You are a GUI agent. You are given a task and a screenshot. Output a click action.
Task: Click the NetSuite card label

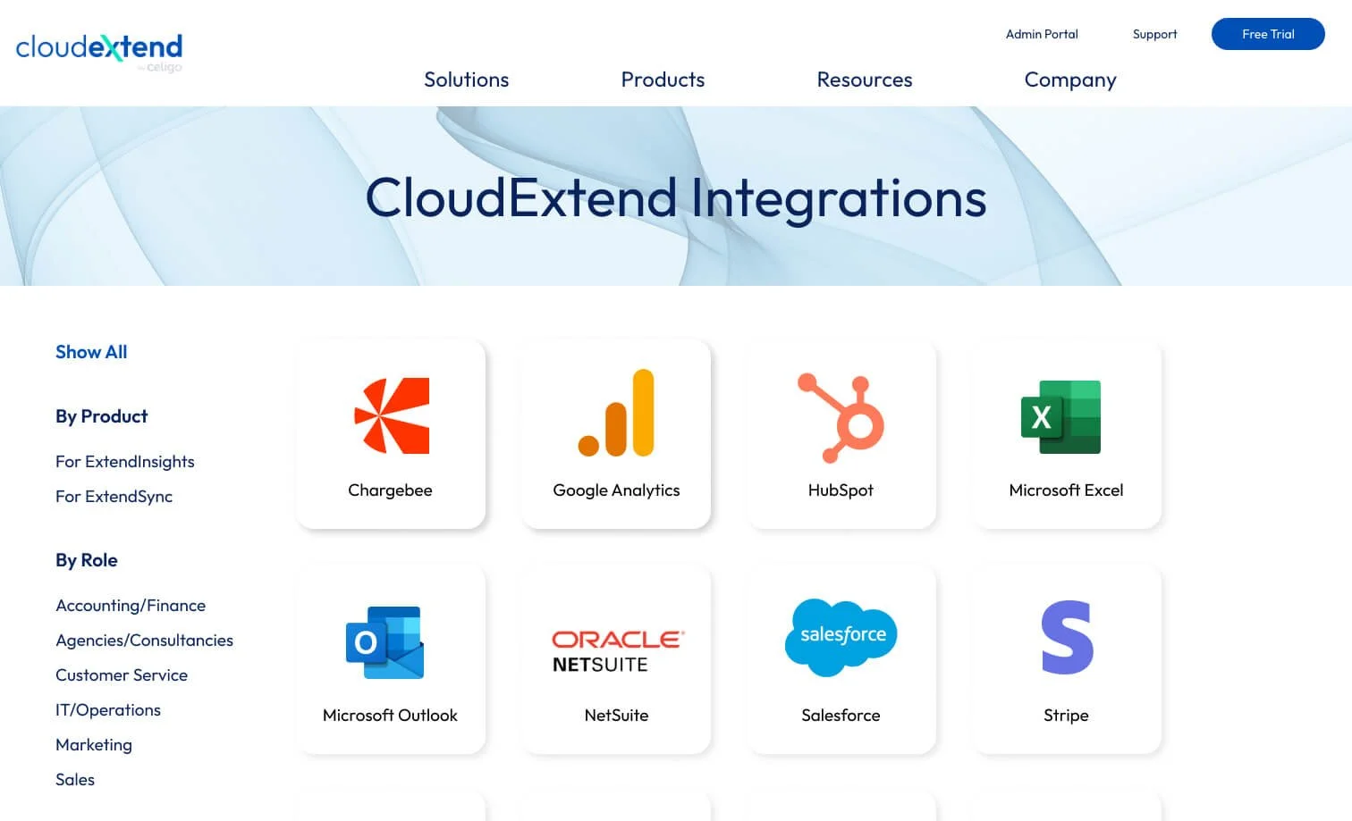coord(616,716)
